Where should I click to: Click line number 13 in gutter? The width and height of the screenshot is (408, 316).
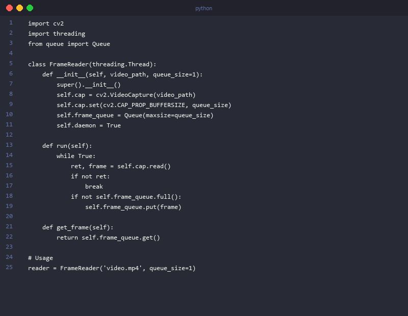coord(9,145)
